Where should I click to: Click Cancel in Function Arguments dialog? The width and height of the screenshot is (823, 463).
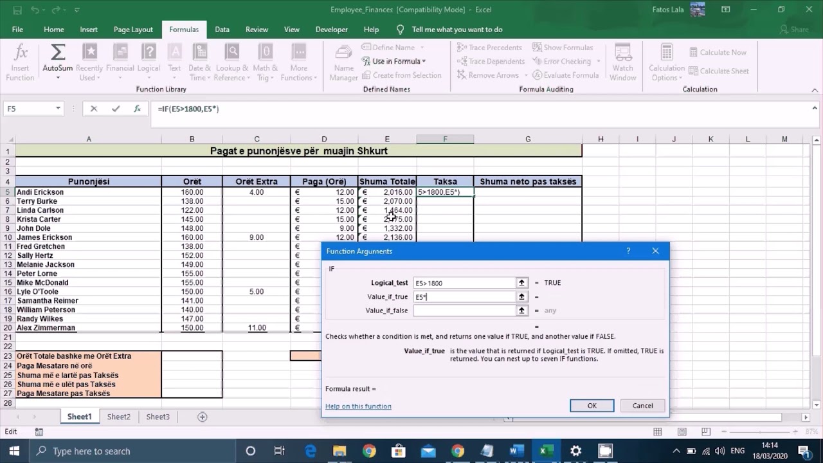pyautogui.click(x=642, y=406)
